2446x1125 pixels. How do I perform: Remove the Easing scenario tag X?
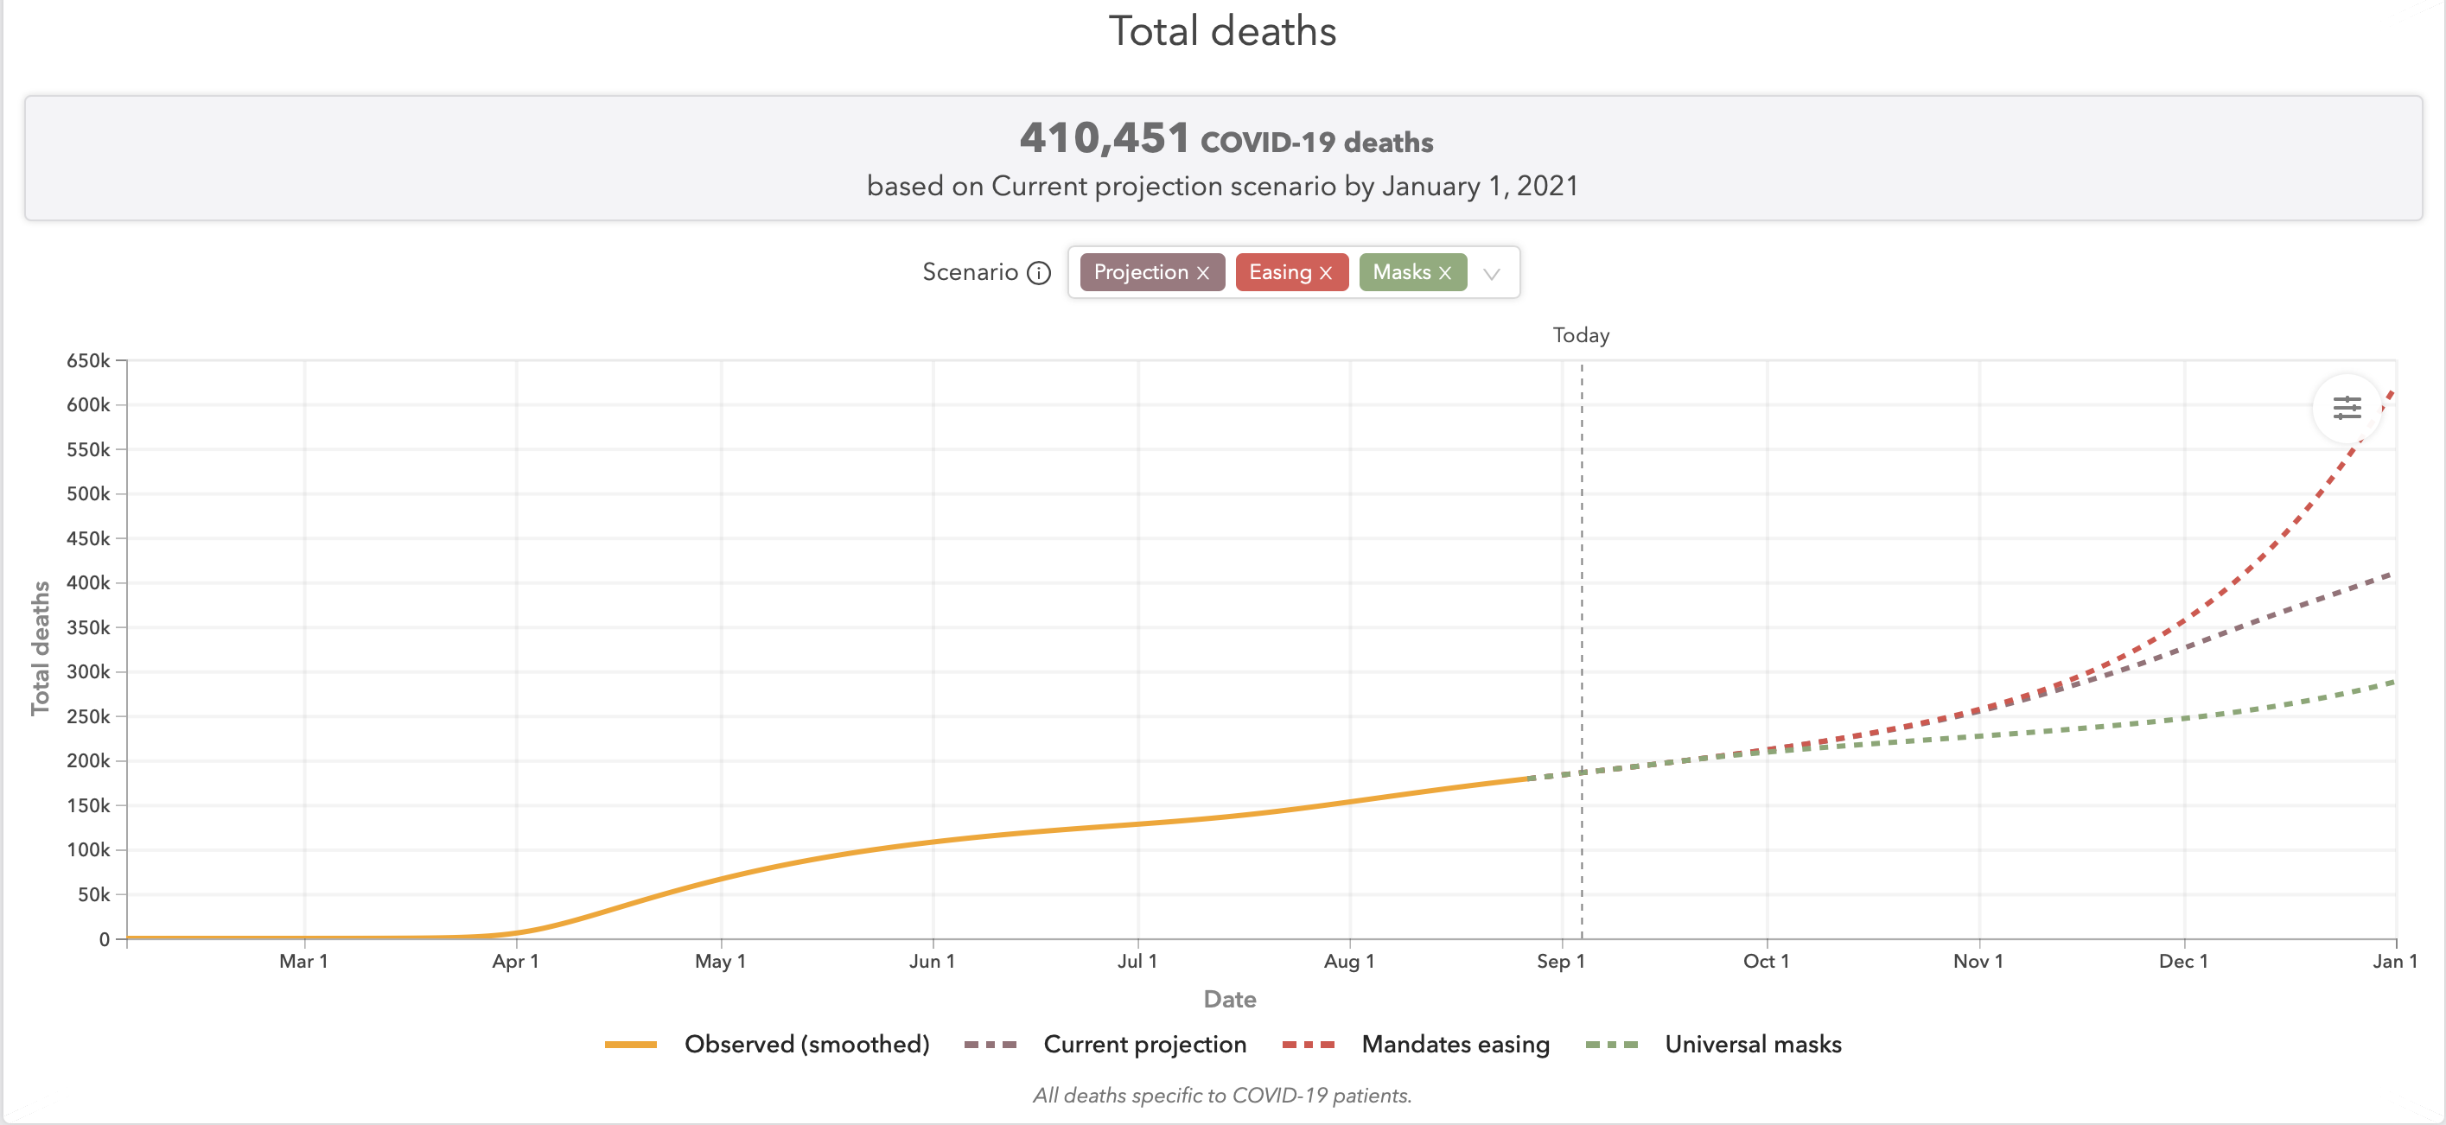click(1326, 273)
